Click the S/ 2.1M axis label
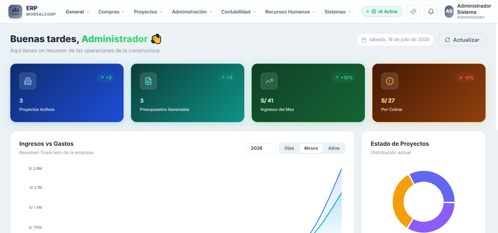Image resolution: width=498 pixels, height=233 pixels. pyautogui.click(x=36, y=188)
